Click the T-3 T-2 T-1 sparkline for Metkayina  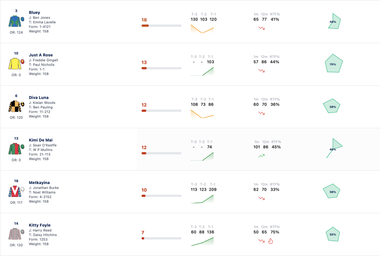tap(202, 199)
